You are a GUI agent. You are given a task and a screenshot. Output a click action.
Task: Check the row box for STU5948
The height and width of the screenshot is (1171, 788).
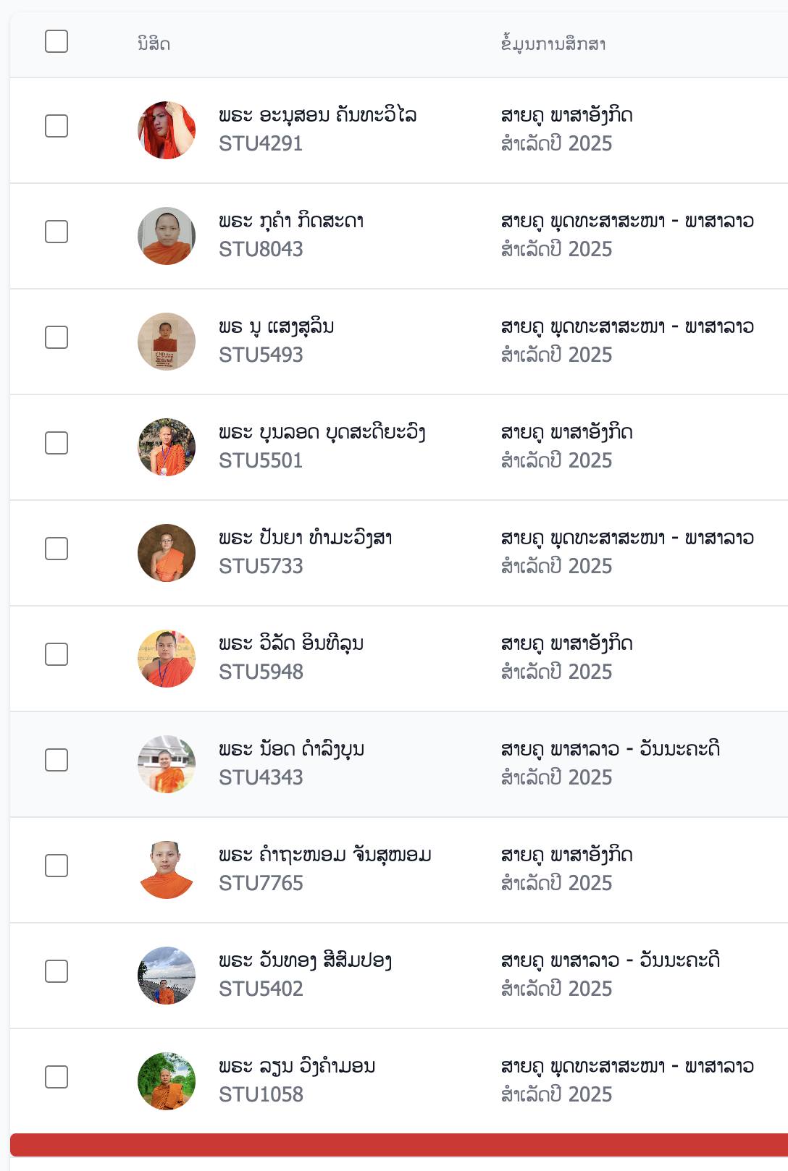tap(56, 654)
